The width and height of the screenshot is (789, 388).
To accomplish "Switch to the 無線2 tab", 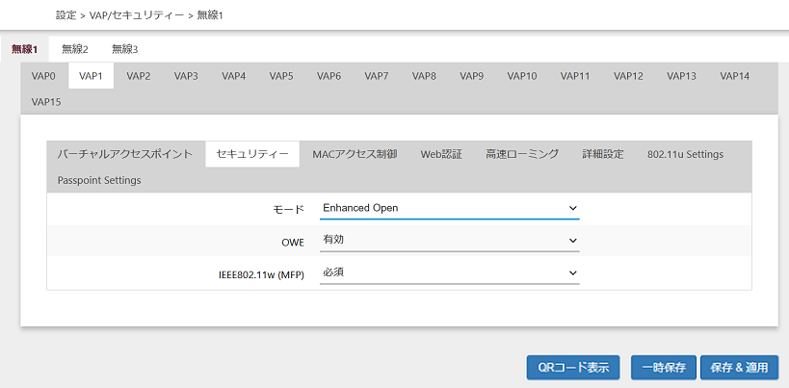I will click(x=75, y=49).
